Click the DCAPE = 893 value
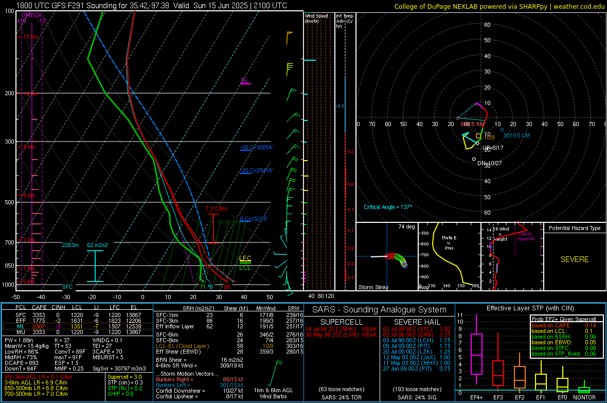Viewport: 607px width, 403px height. [21, 363]
